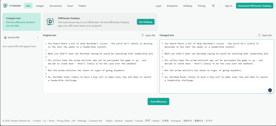Open the Terms footer link

[x=51, y=121]
